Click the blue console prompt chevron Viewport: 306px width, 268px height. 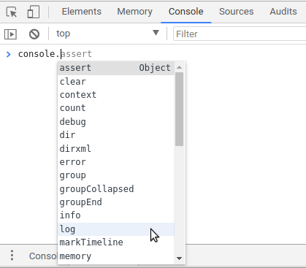[x=9, y=54]
